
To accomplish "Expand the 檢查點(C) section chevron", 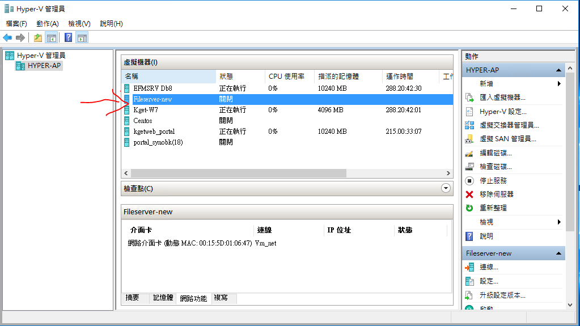I will pyautogui.click(x=446, y=188).
